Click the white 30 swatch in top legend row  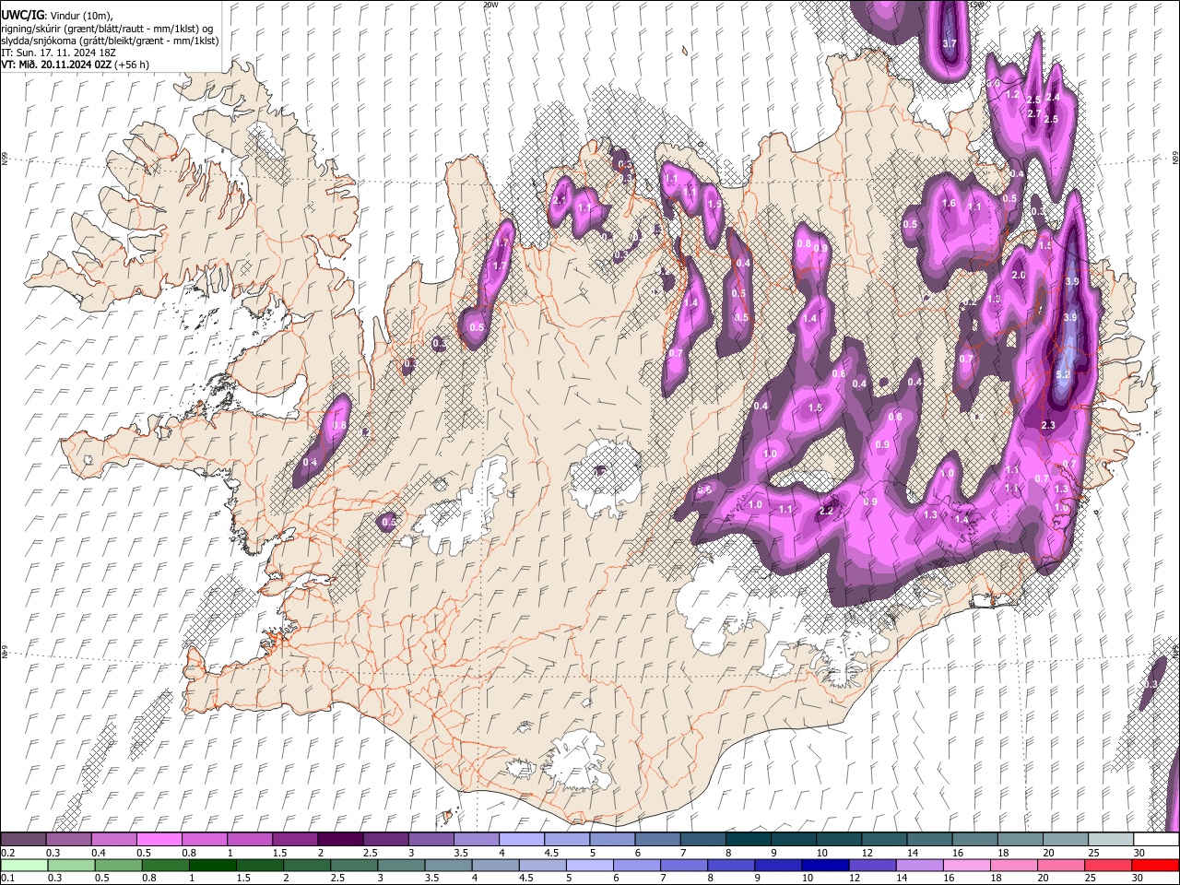pyautogui.click(x=1156, y=840)
